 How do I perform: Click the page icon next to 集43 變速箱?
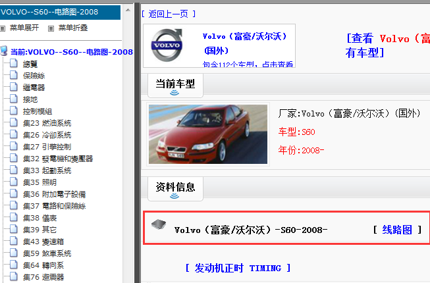click(x=14, y=241)
